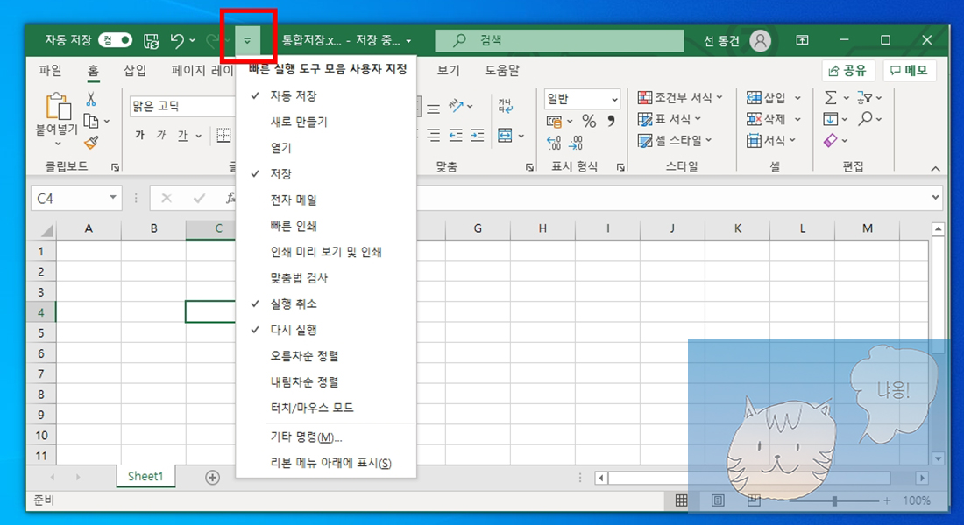Select the Format Painter brush
Viewport: 964px width, 525px height.
(91, 143)
